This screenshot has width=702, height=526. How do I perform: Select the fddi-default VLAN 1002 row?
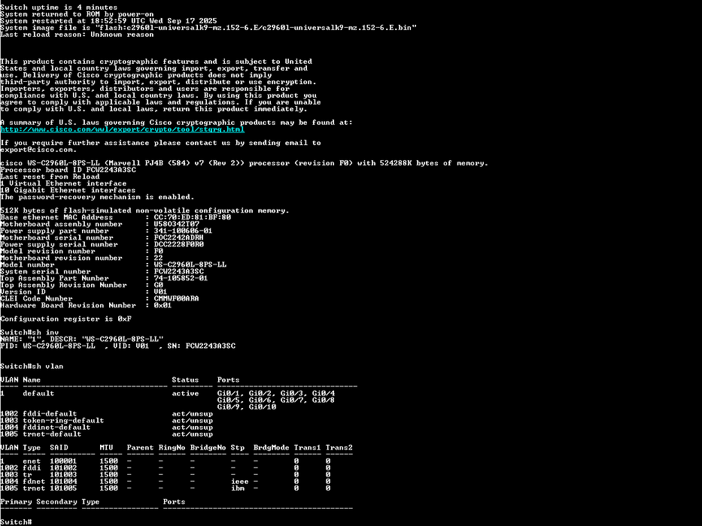[x=107, y=414]
